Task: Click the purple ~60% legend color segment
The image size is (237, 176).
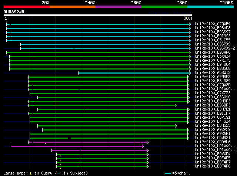Action: [x=118, y=7]
